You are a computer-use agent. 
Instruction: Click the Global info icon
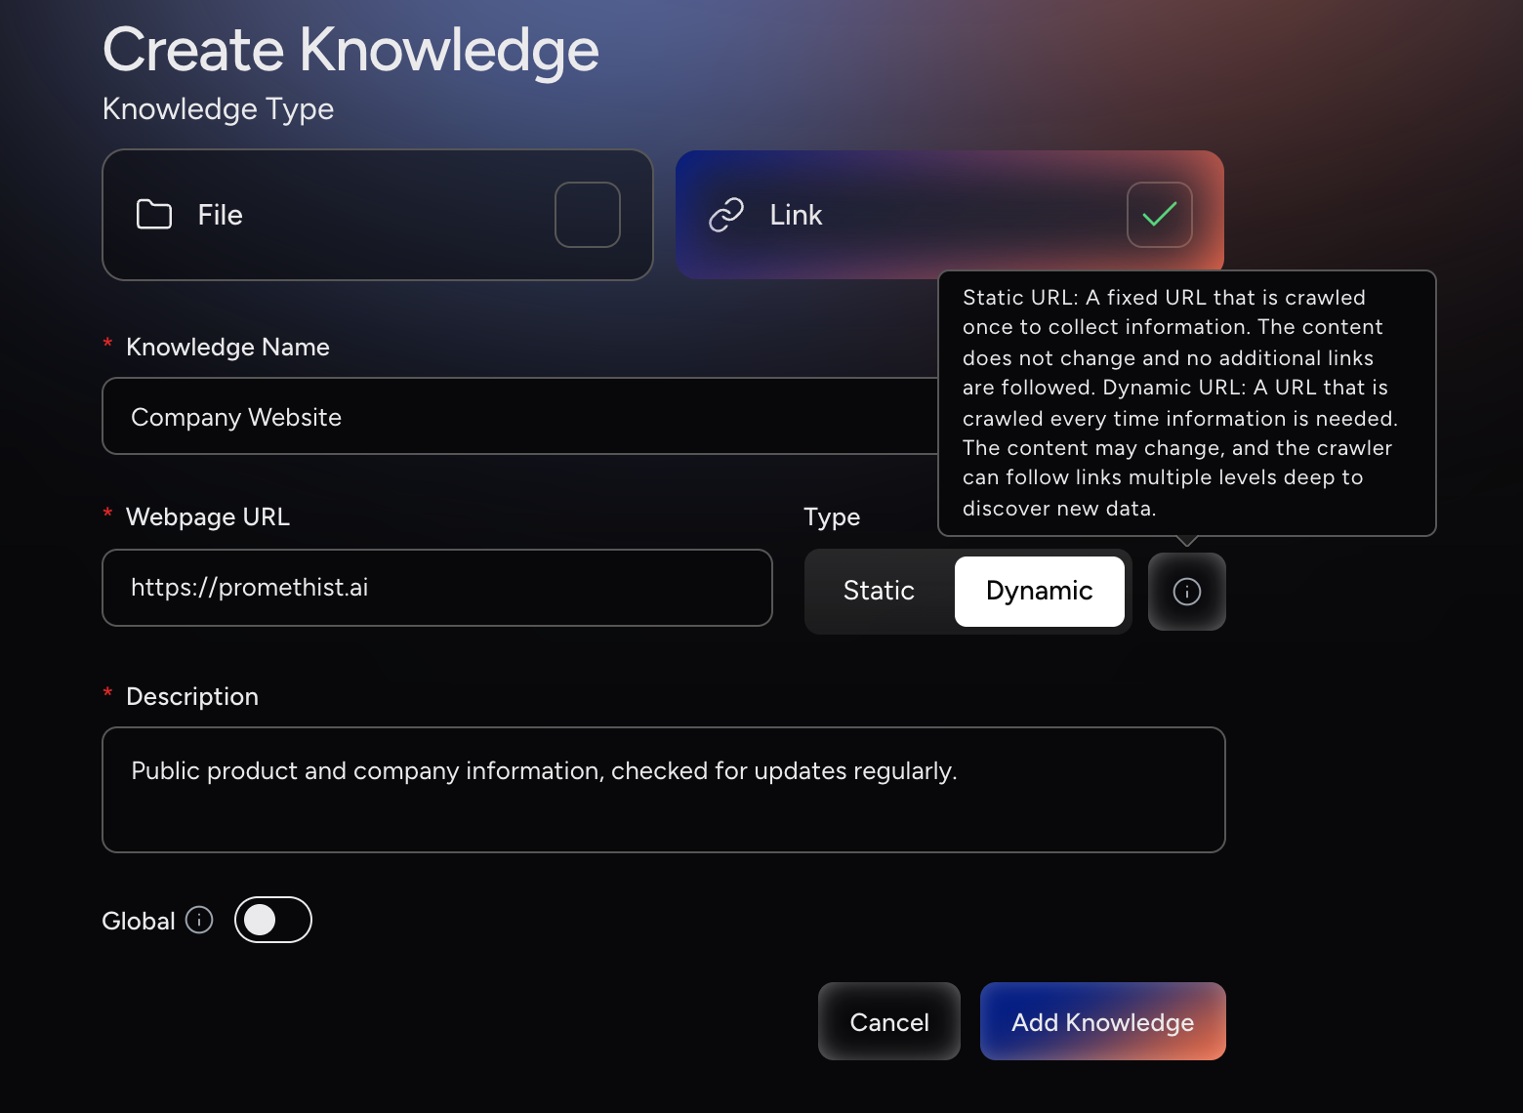pyautogui.click(x=199, y=920)
